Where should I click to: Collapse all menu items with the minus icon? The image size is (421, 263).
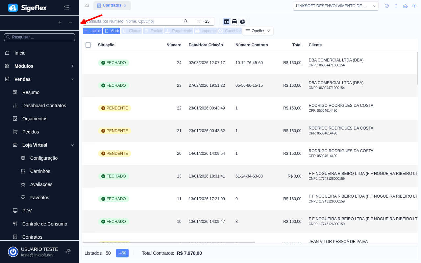coord(70,23)
